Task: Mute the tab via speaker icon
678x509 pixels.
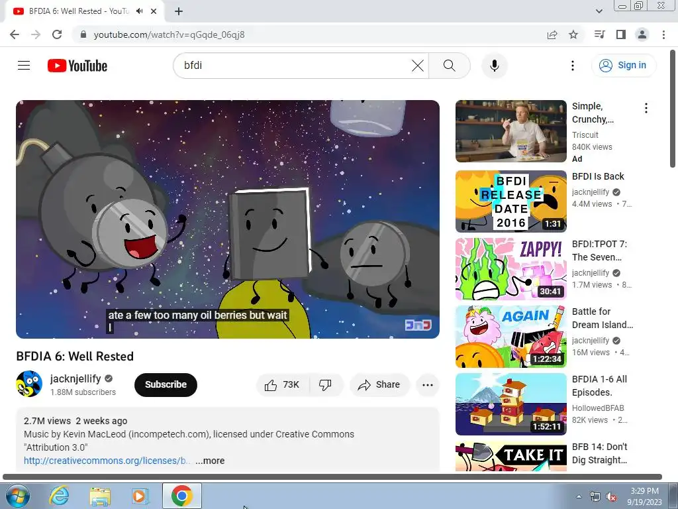Action: 139,11
